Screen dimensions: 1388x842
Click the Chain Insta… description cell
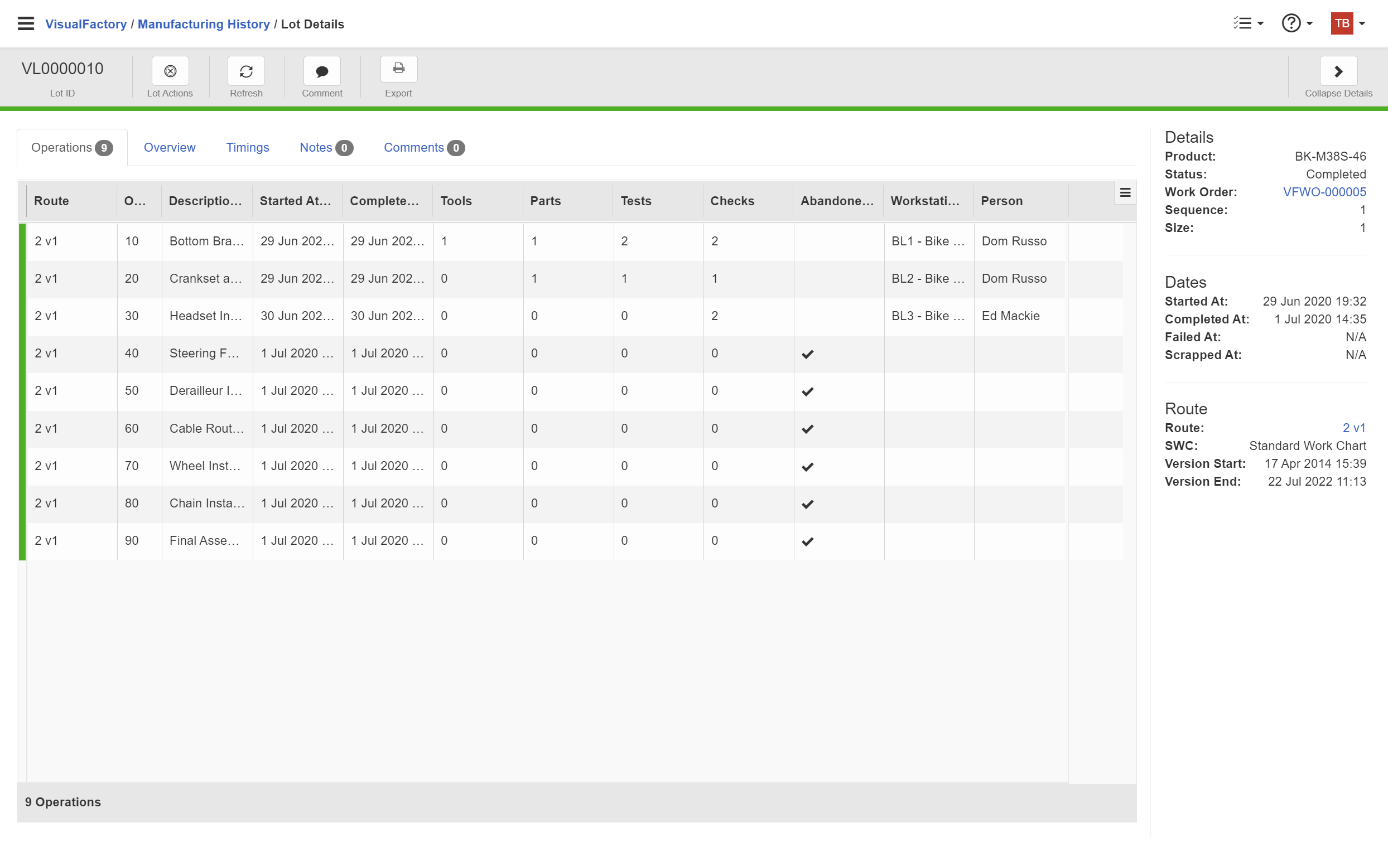pyautogui.click(x=207, y=503)
